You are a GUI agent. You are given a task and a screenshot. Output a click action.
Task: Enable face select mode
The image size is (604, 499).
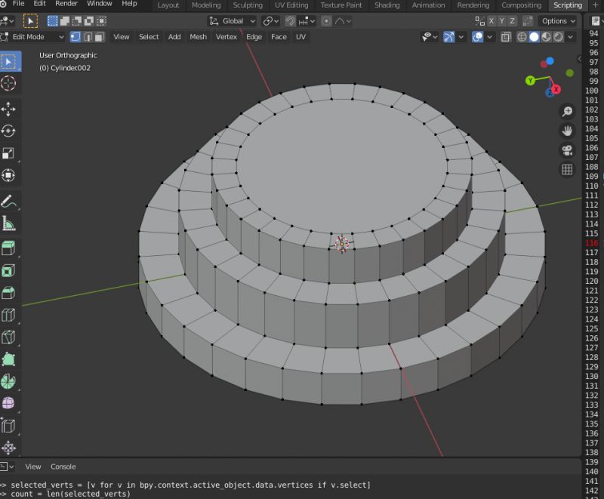pos(100,36)
